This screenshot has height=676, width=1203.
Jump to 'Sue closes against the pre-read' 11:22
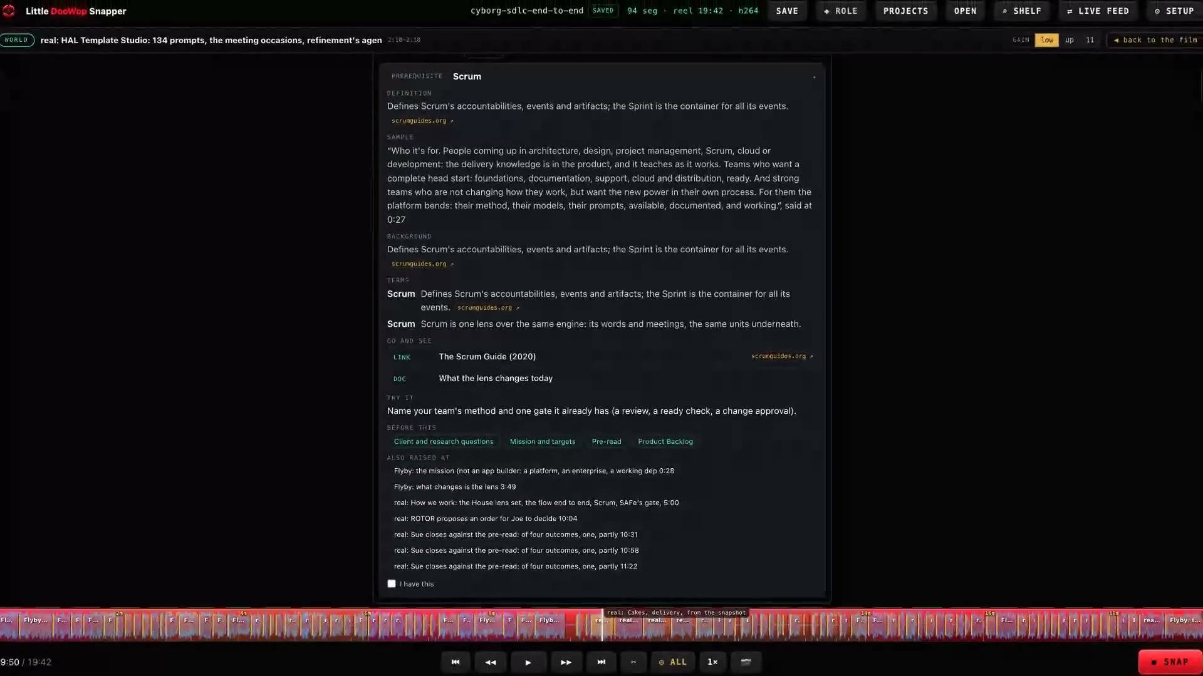pos(516,566)
